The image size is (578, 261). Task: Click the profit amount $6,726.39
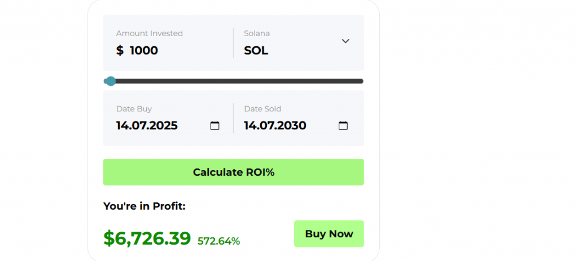coord(147,238)
